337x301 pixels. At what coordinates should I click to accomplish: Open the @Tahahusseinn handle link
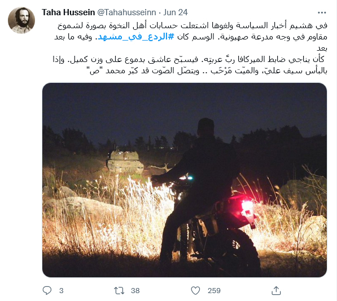click(126, 12)
